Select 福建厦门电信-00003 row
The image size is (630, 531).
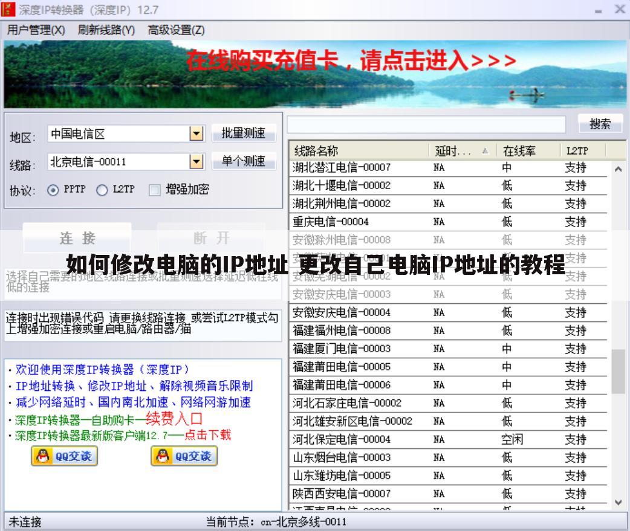click(448, 349)
